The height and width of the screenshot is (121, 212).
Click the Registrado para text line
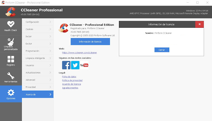click(87, 28)
